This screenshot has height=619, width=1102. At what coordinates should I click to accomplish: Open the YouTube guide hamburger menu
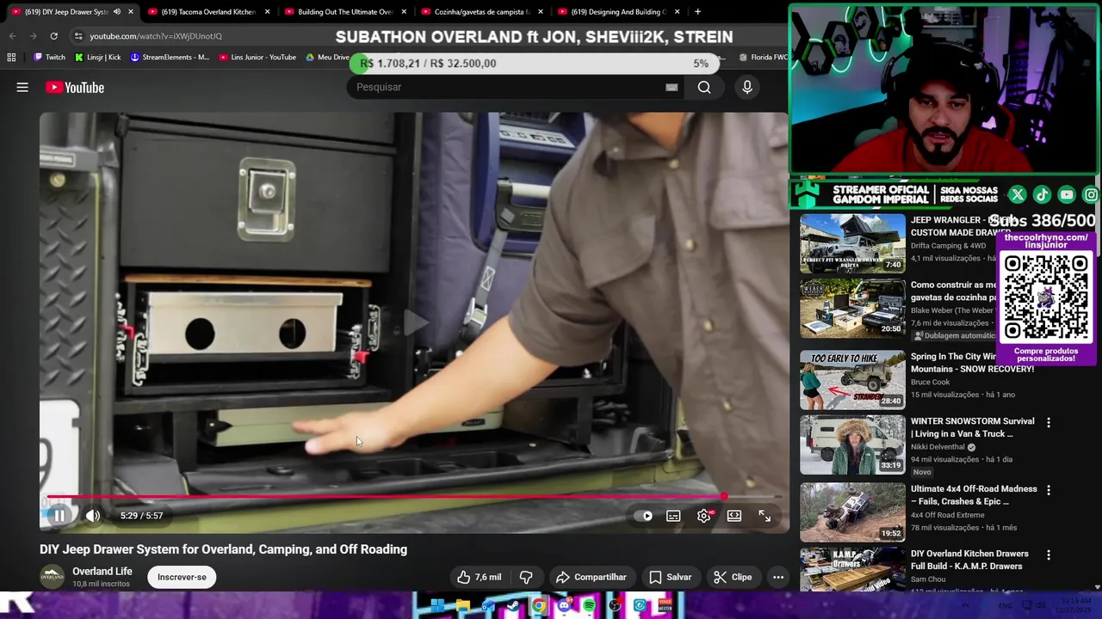click(22, 87)
